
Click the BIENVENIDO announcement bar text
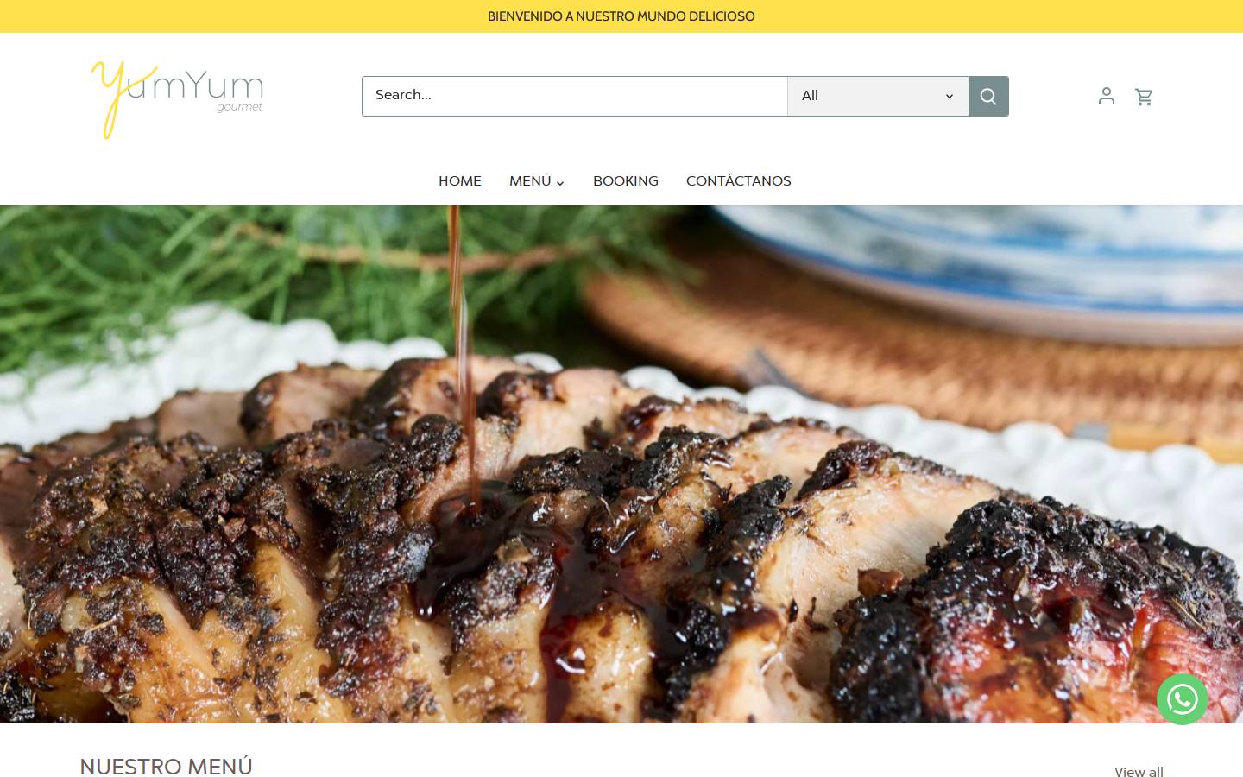tap(621, 16)
